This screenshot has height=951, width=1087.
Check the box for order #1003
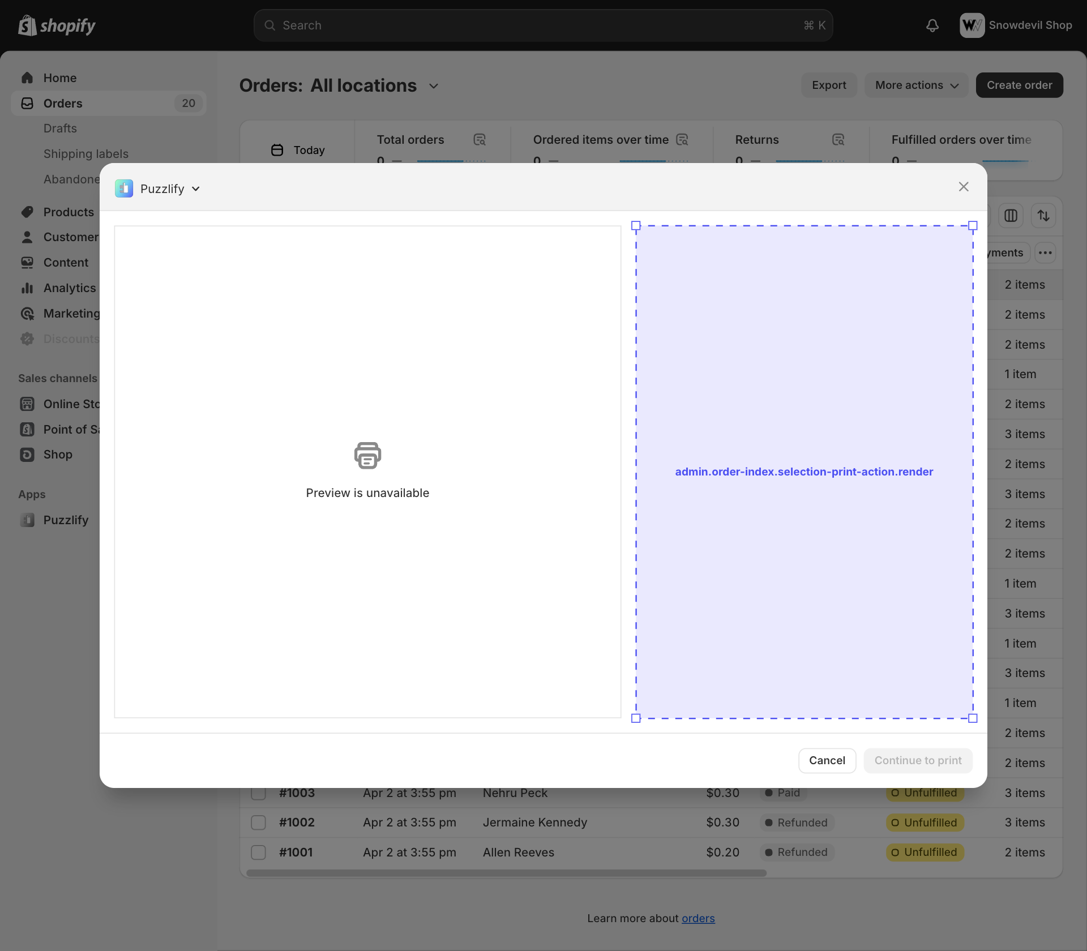[258, 793]
